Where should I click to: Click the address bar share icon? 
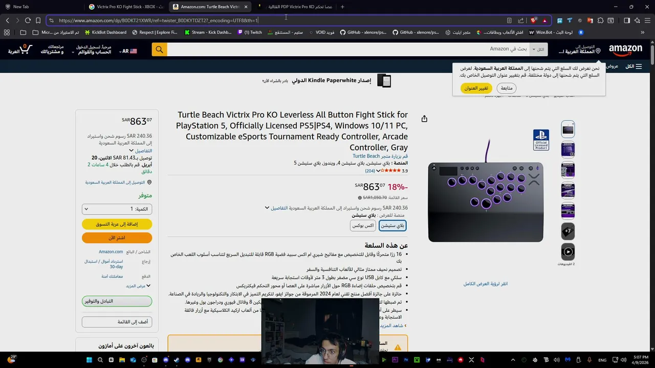tap(521, 20)
